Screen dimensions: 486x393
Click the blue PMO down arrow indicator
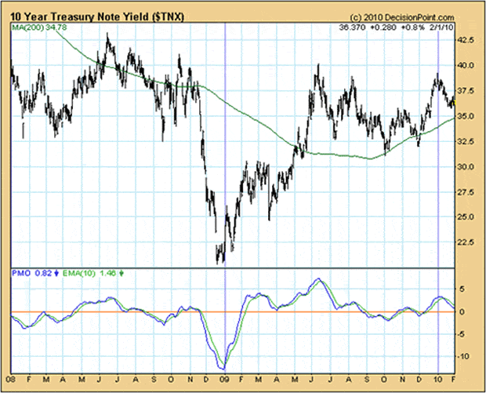point(58,273)
